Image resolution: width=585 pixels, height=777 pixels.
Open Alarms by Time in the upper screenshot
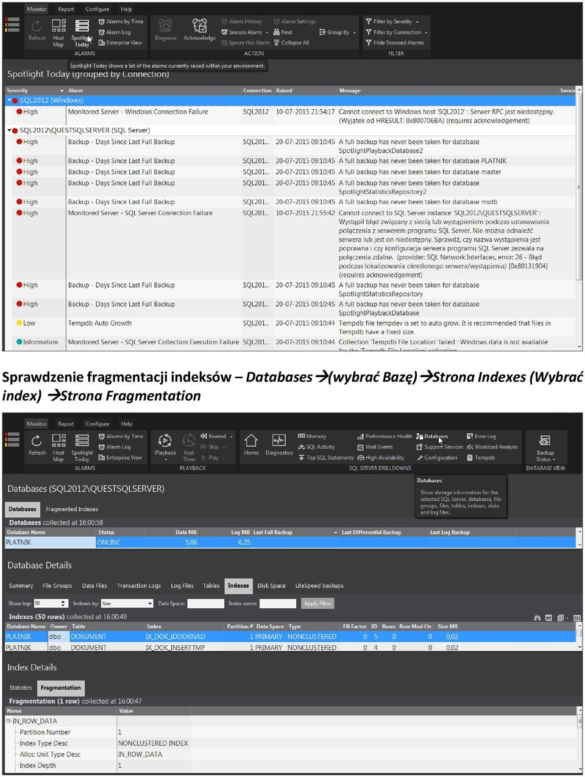[x=121, y=21]
